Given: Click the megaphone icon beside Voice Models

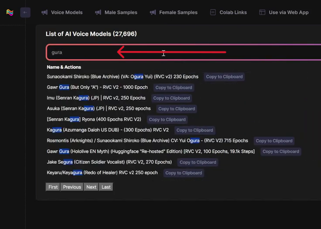Looking at the screenshot, I should (44, 13).
